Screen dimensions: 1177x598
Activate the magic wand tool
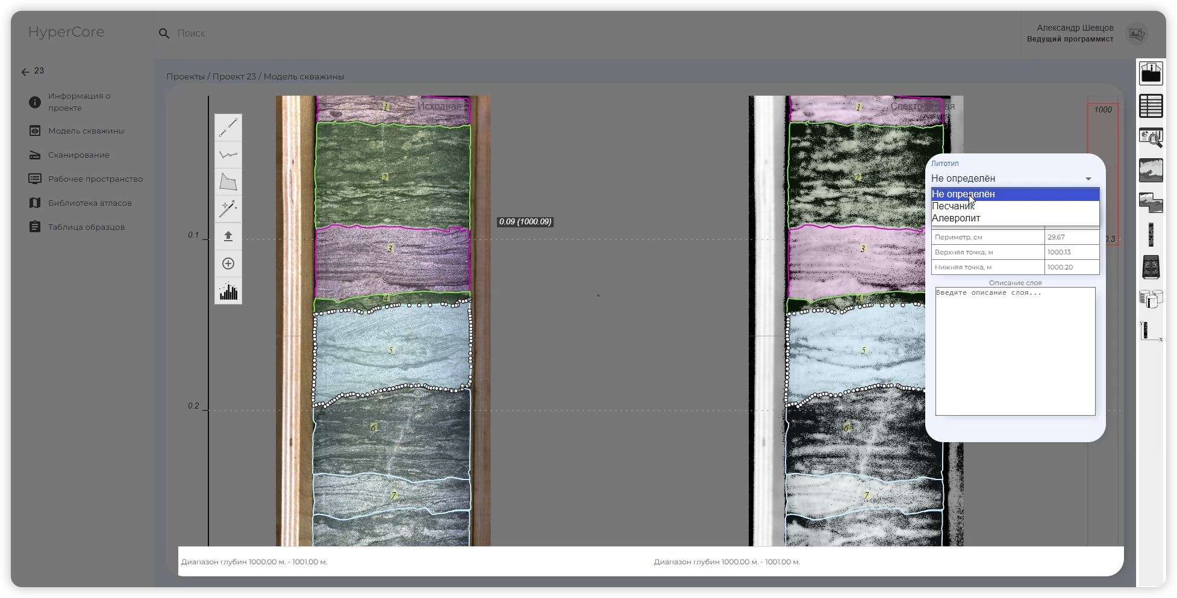(x=228, y=209)
